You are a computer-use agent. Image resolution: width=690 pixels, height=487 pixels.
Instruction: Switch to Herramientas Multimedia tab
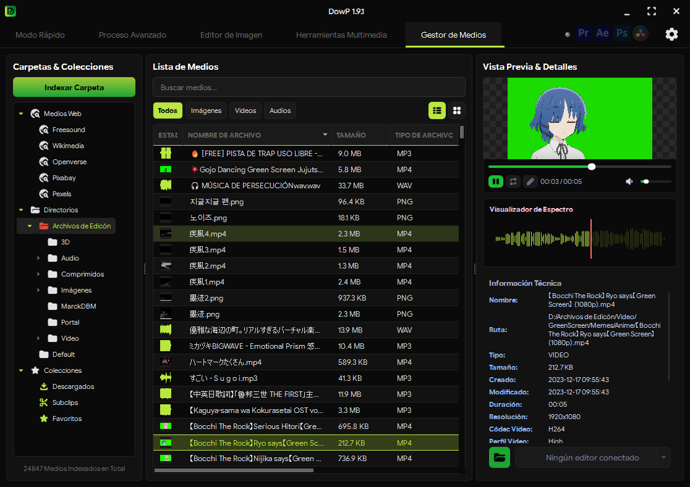point(341,35)
